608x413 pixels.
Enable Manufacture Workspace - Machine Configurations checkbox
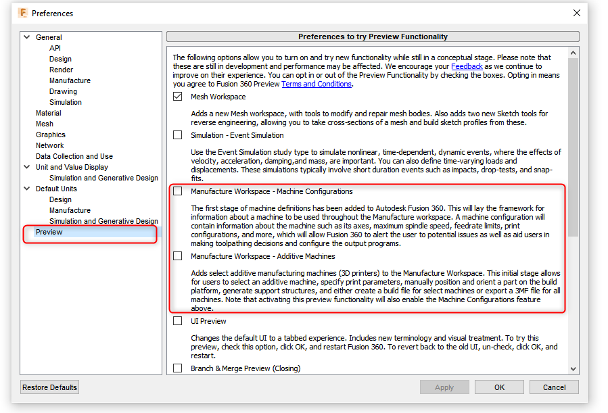click(178, 191)
